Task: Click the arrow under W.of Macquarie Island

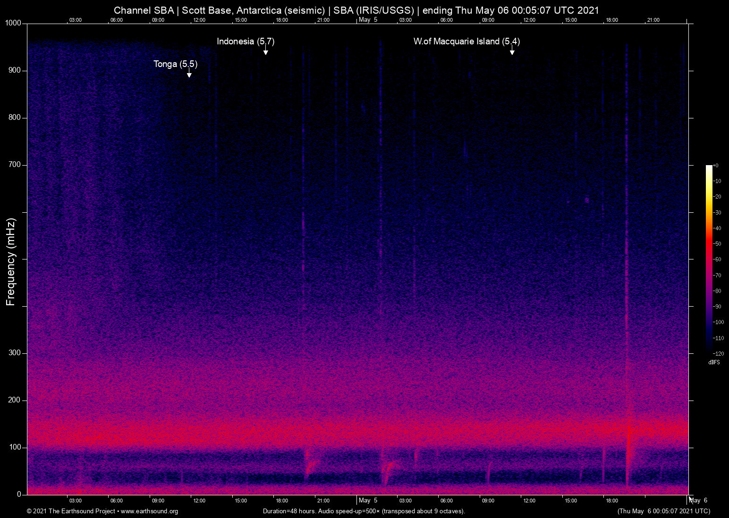Action: click(x=512, y=51)
